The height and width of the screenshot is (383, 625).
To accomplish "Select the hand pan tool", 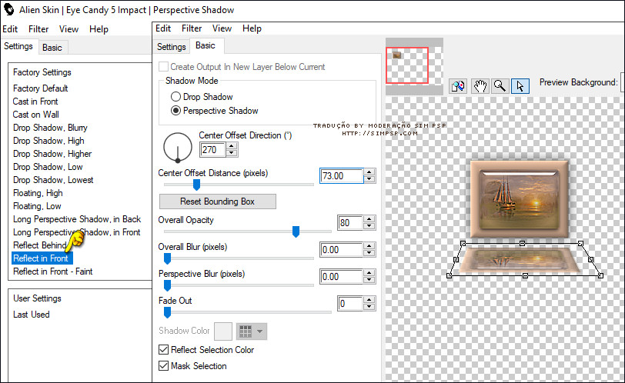I will [480, 86].
